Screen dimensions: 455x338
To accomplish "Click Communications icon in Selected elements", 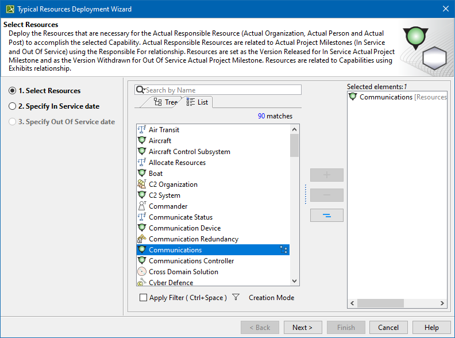I will (353, 97).
